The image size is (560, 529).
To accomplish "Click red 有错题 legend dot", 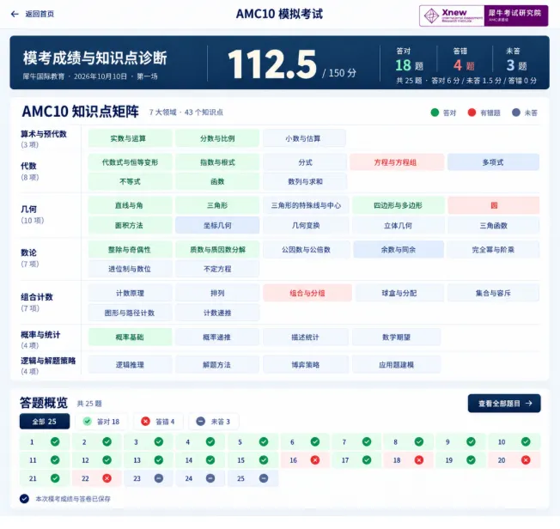I will (472, 112).
